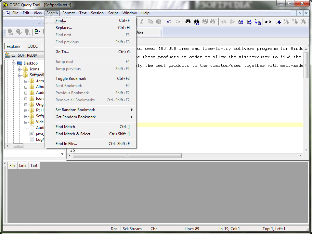Switch to the Explorer tab
Image resolution: width=312 pixels, height=234 pixels.
(14, 46)
